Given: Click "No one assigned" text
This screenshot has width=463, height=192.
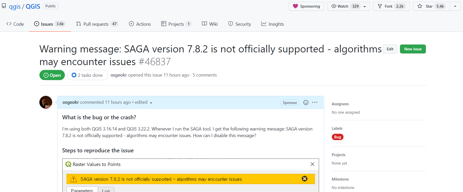Looking at the screenshot, I should pyautogui.click(x=346, y=112).
